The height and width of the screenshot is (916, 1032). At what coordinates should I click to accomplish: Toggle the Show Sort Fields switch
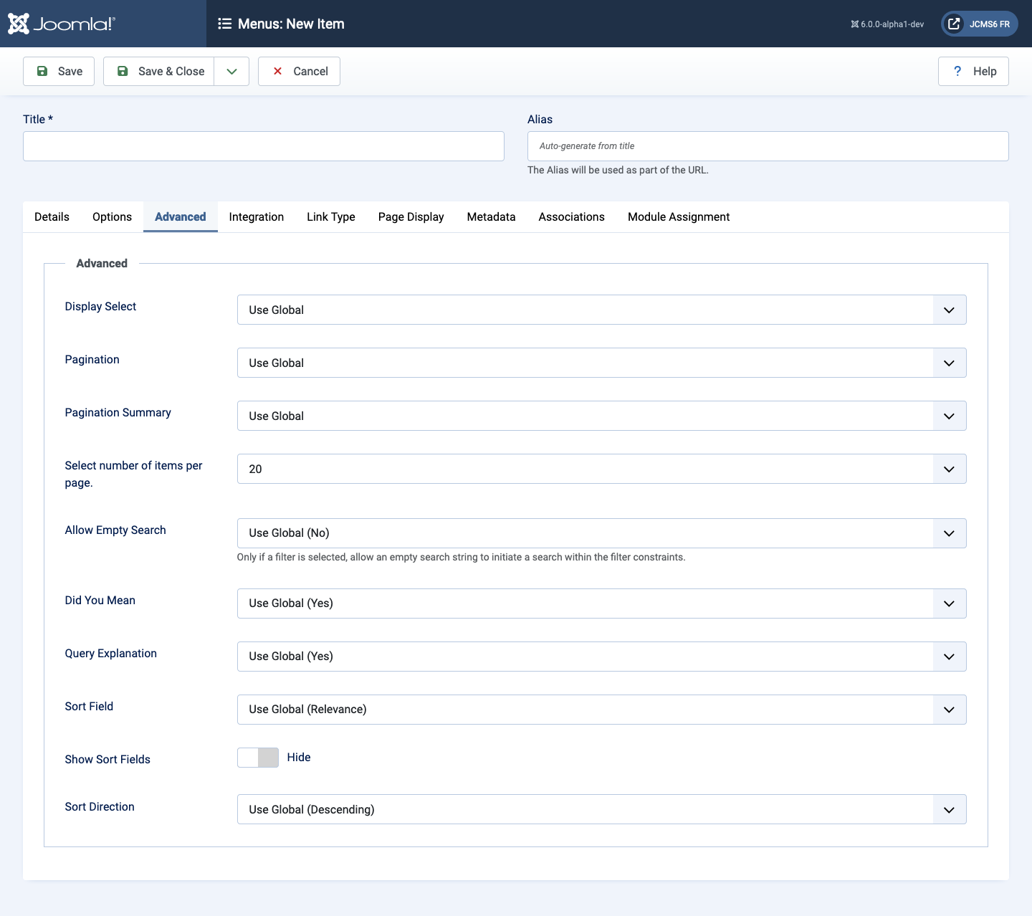point(258,758)
